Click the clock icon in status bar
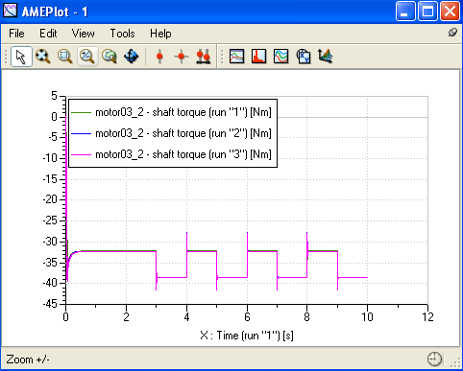463x371 pixels. click(x=434, y=359)
